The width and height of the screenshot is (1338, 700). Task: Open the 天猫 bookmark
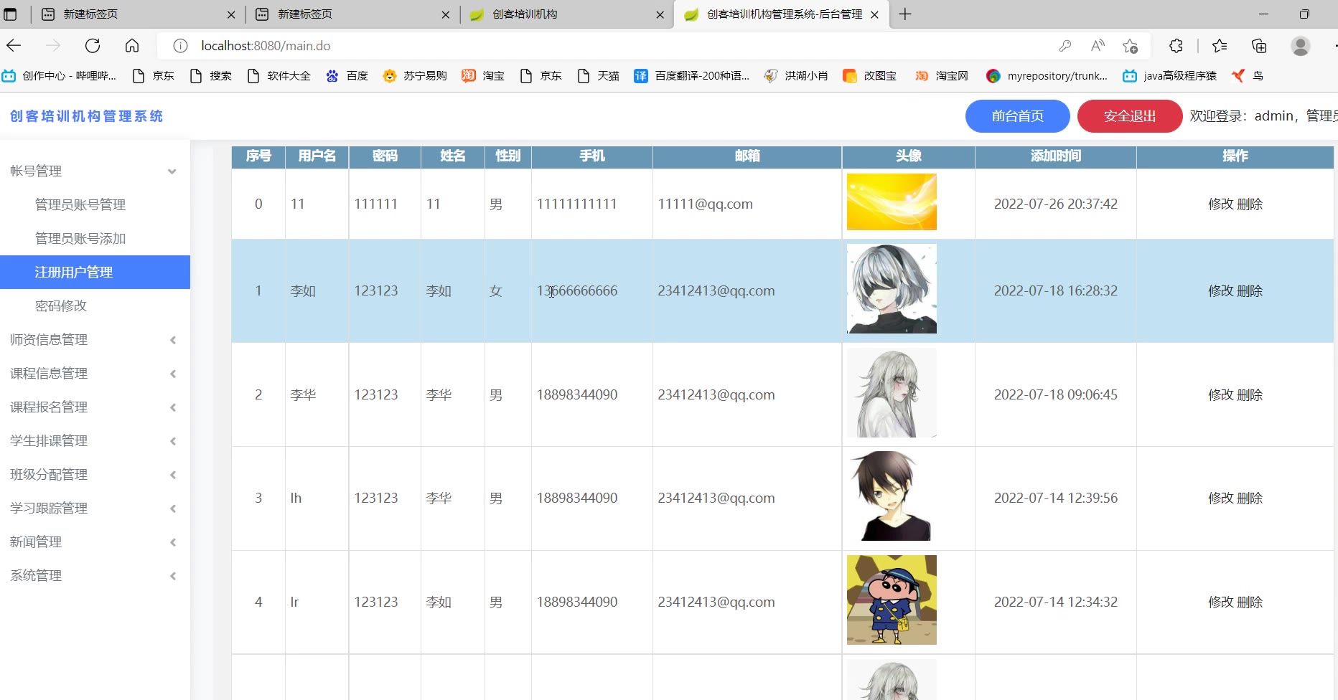point(598,76)
